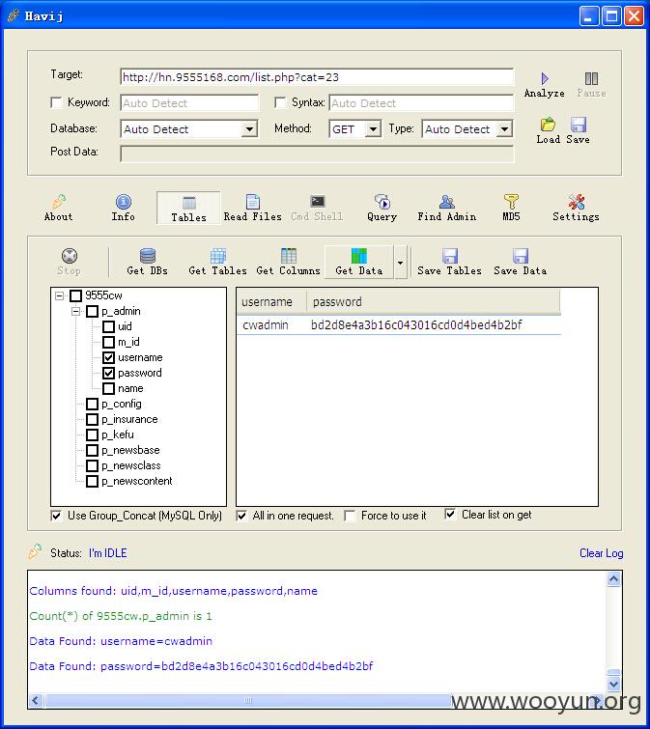Collapse the p_admin table tree node
This screenshot has height=729, width=650.
[75, 311]
